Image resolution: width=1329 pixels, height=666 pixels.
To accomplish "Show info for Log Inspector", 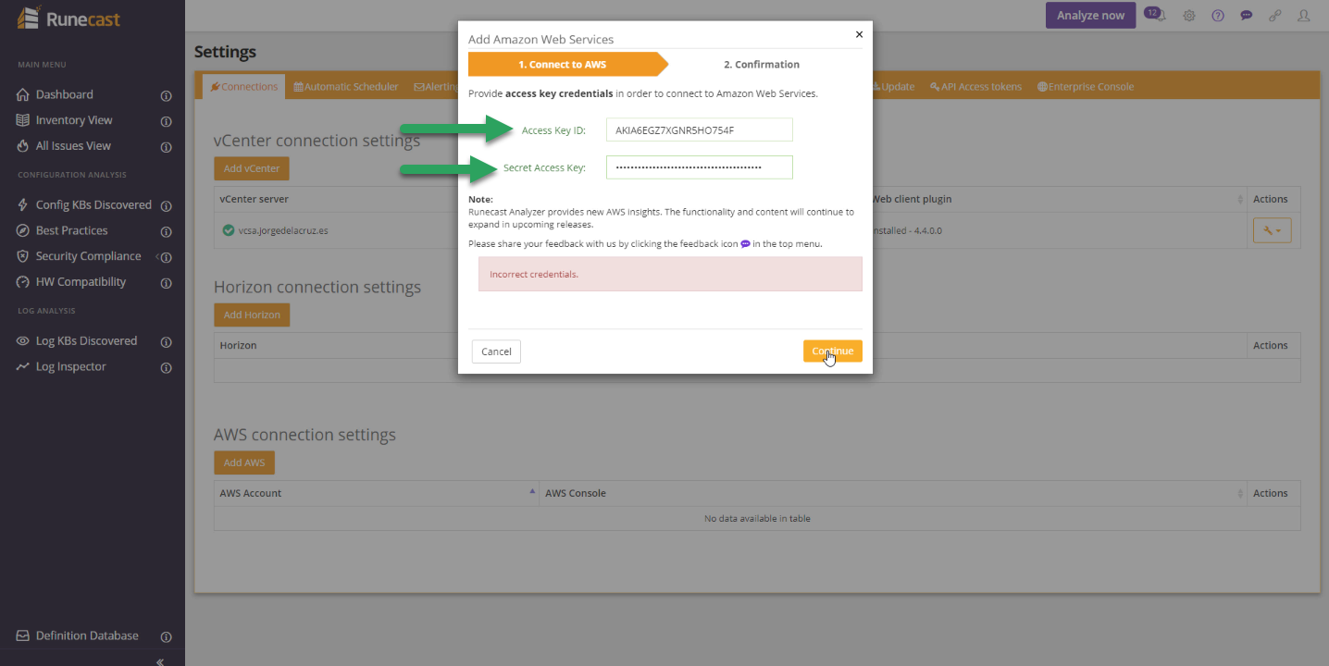I will (167, 368).
